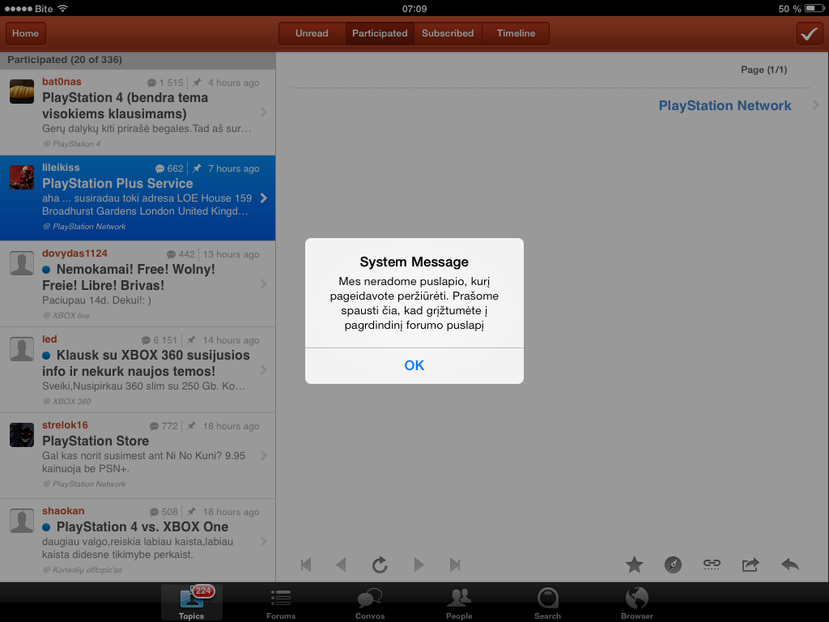Tap the avatar of user led
The height and width of the screenshot is (622, 829).
22,349
